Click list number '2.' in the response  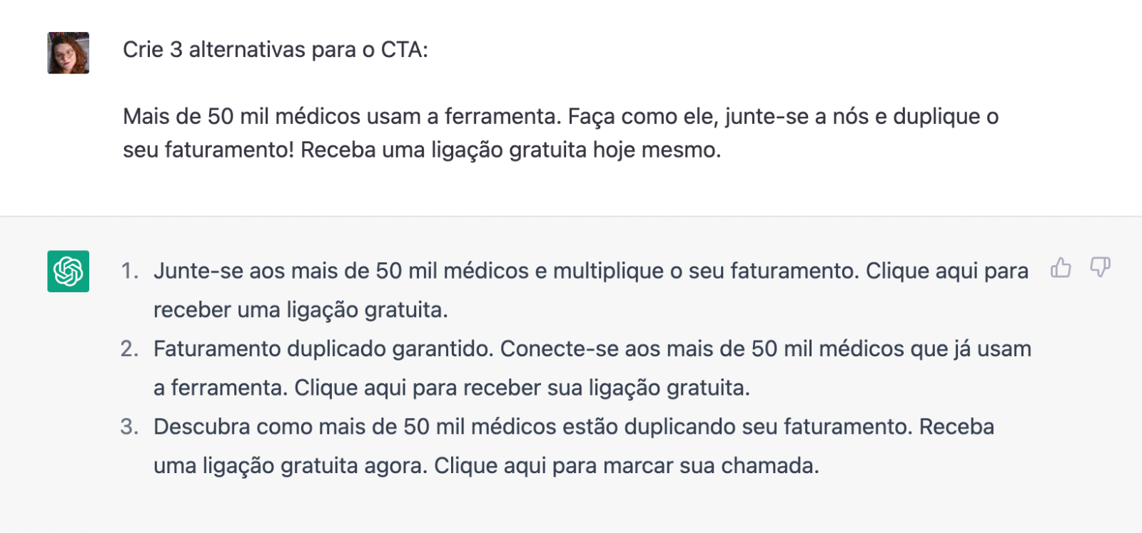click(130, 349)
